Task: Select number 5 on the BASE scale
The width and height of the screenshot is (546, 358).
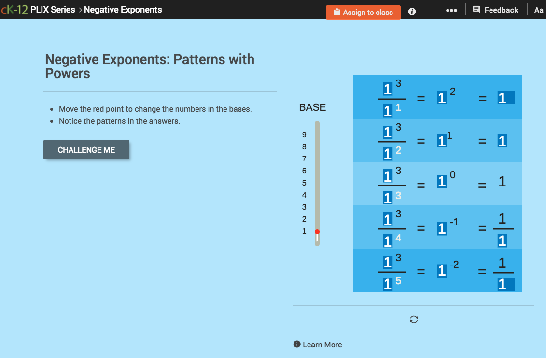Action: [304, 183]
